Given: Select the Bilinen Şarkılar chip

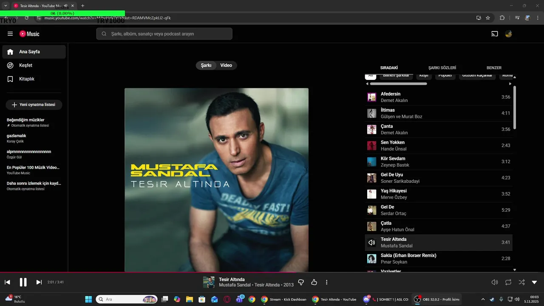Looking at the screenshot, I should pyautogui.click(x=396, y=76).
